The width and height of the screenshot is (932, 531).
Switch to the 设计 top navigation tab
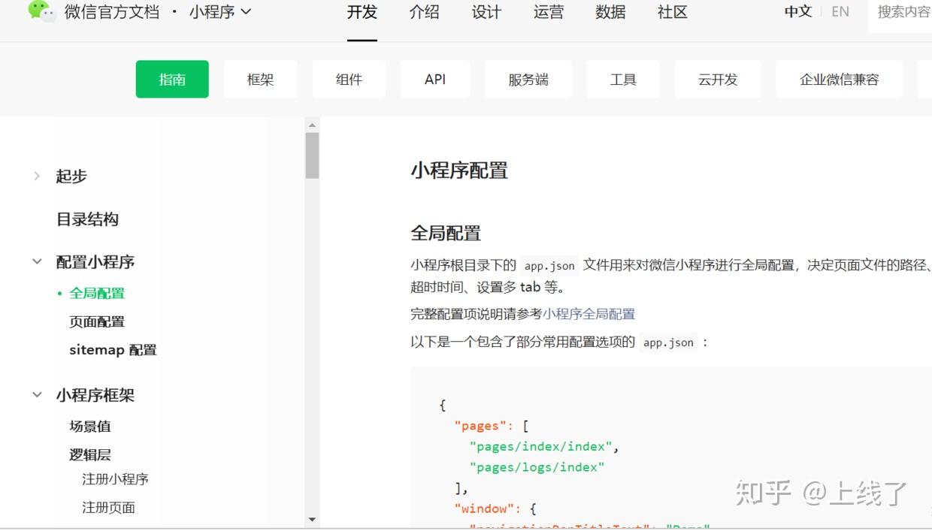tap(486, 12)
